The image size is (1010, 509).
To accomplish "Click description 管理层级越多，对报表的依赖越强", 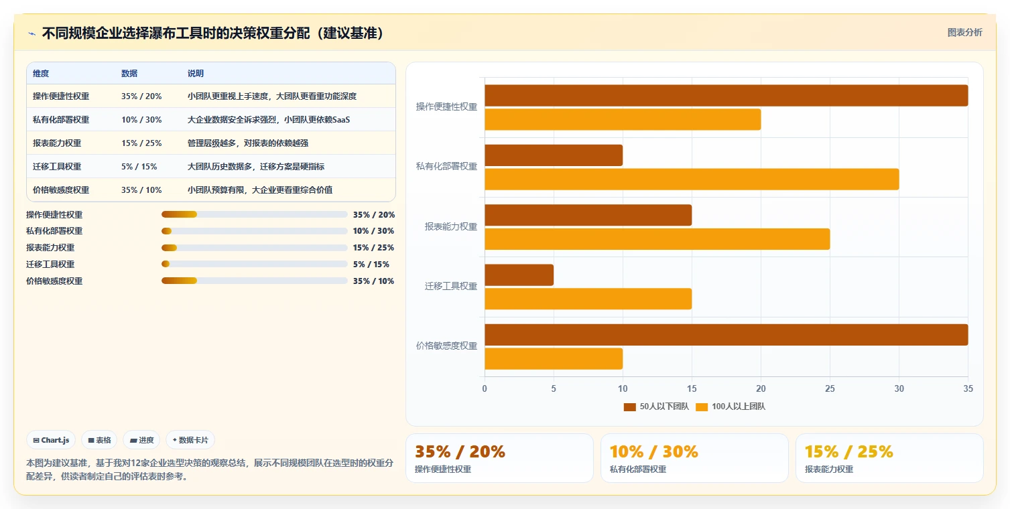I will tap(248, 143).
